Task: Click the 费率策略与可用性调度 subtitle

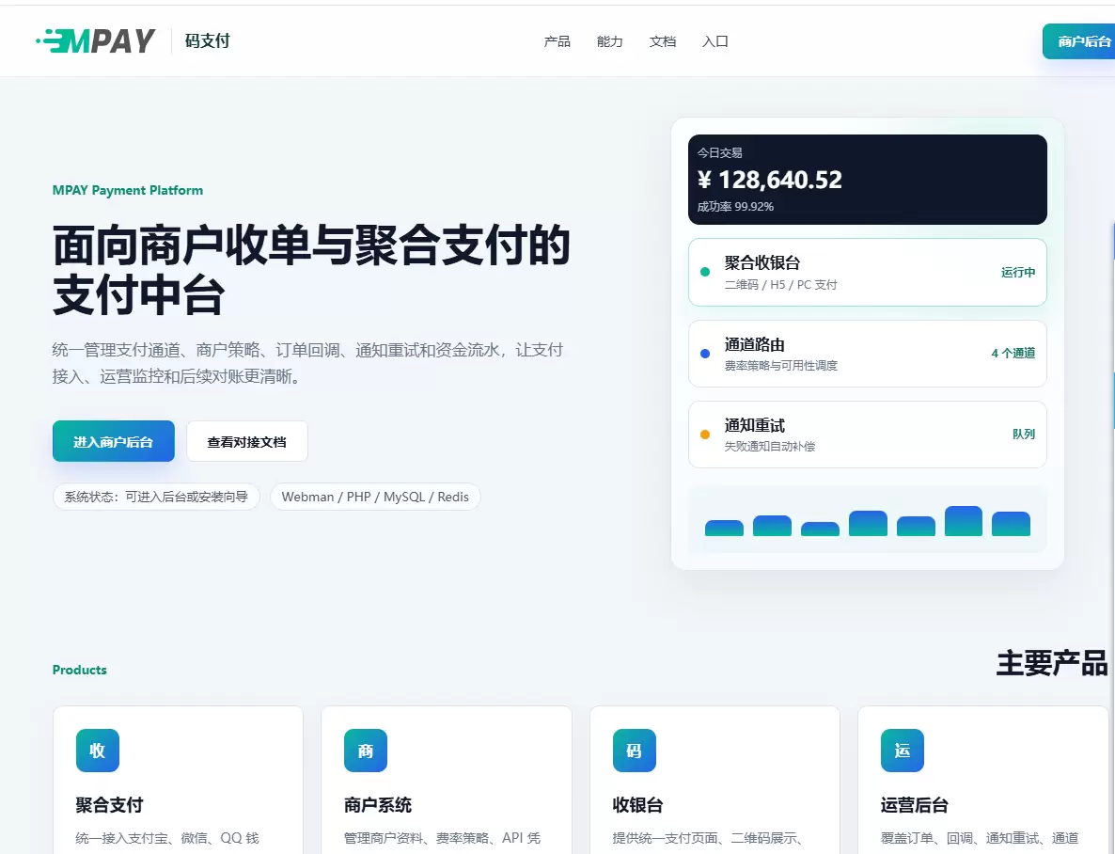Action: point(781,366)
